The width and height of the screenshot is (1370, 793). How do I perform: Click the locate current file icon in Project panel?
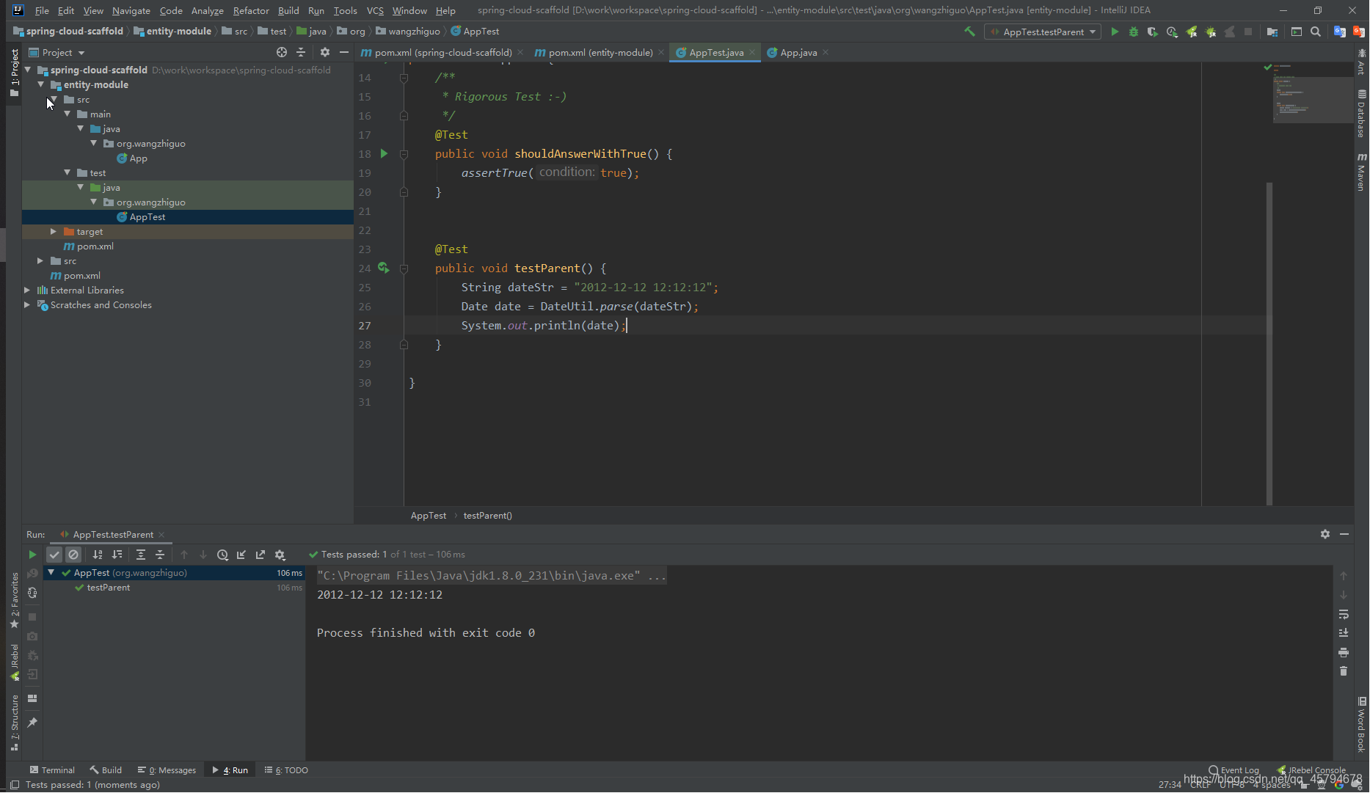click(282, 52)
